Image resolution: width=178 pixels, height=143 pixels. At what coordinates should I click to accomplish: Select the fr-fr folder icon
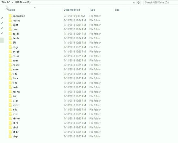pyautogui.click(x=10, y=83)
